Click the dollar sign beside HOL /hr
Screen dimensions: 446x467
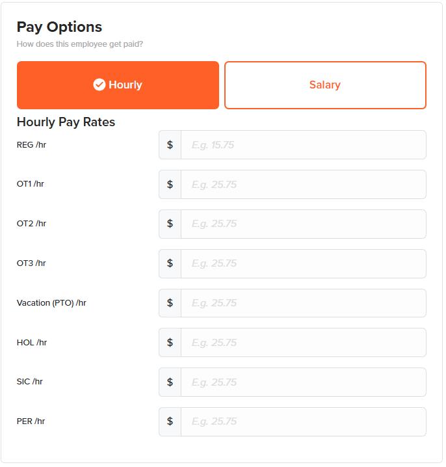(170, 343)
